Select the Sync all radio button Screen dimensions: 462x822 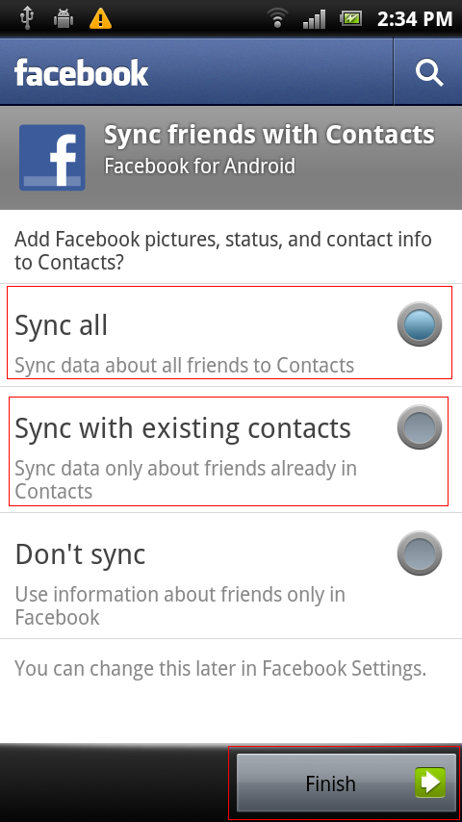420,324
